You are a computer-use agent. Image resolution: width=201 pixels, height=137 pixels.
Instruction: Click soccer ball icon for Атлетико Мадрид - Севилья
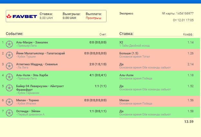10,66
